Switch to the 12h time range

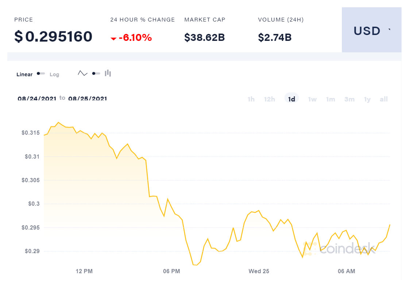[269, 99]
